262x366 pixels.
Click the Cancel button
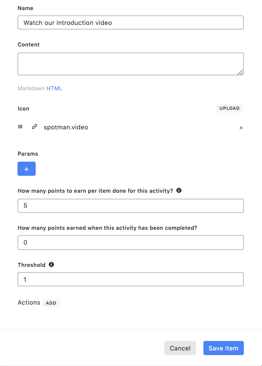tap(180, 348)
